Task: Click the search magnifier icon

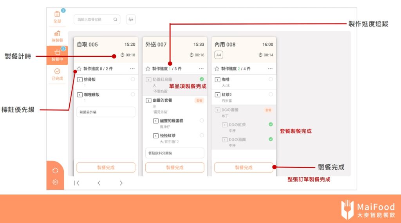Action: [x=116, y=19]
